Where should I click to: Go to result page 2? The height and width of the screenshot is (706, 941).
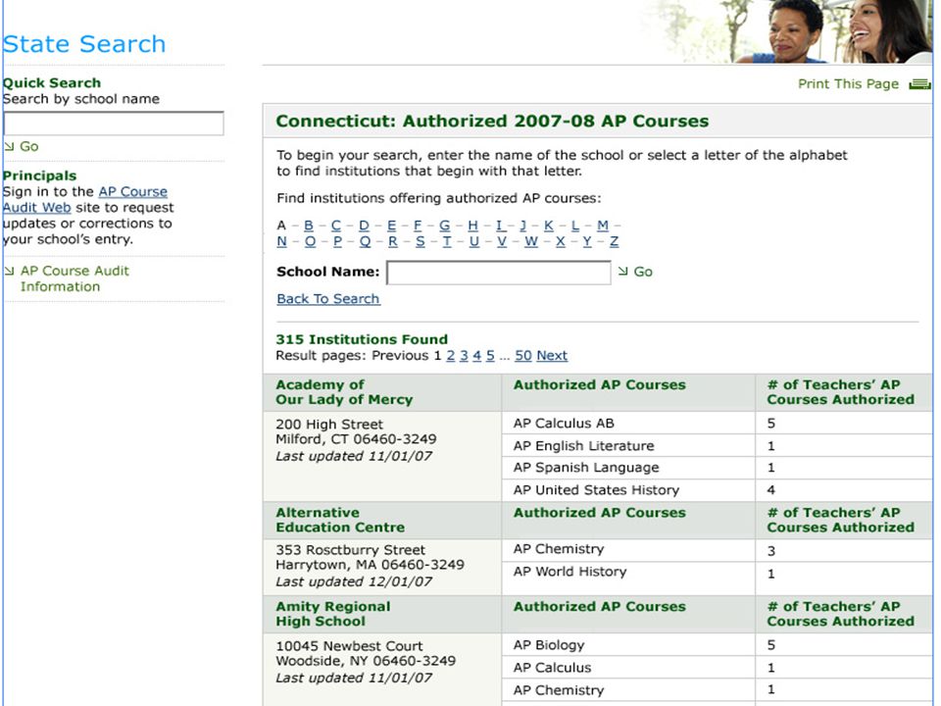coord(451,355)
